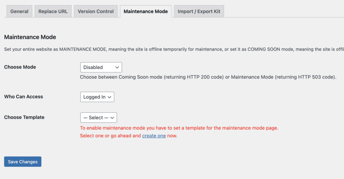Go to the Version Control tab

point(96,11)
